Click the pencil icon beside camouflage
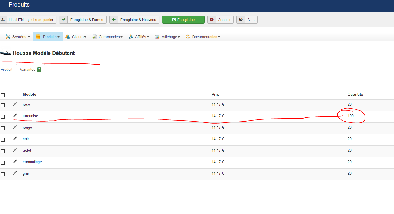Screen dimensions: 394x214 point(15,162)
